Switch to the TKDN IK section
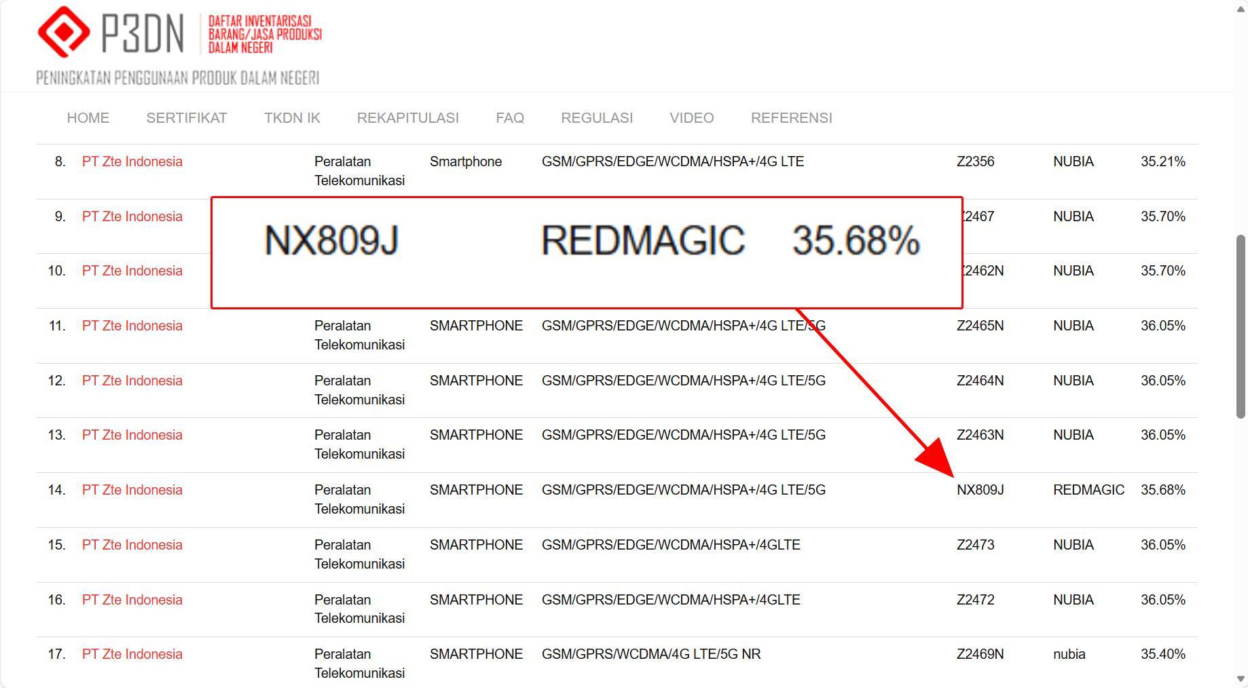Viewport: 1248px width, 688px height. [x=291, y=117]
